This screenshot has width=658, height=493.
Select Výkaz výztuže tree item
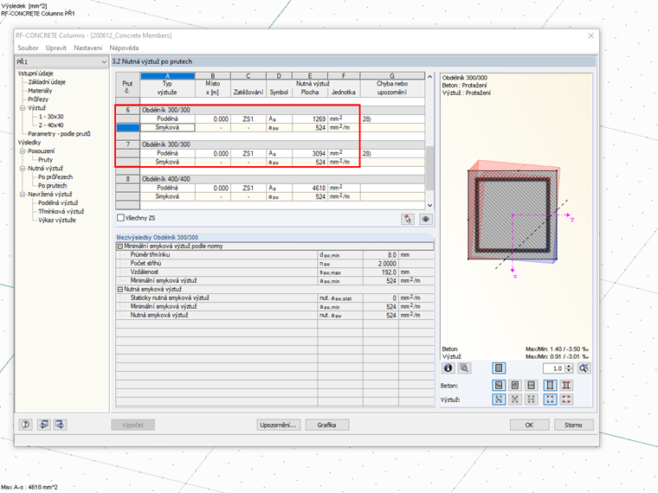click(x=56, y=220)
